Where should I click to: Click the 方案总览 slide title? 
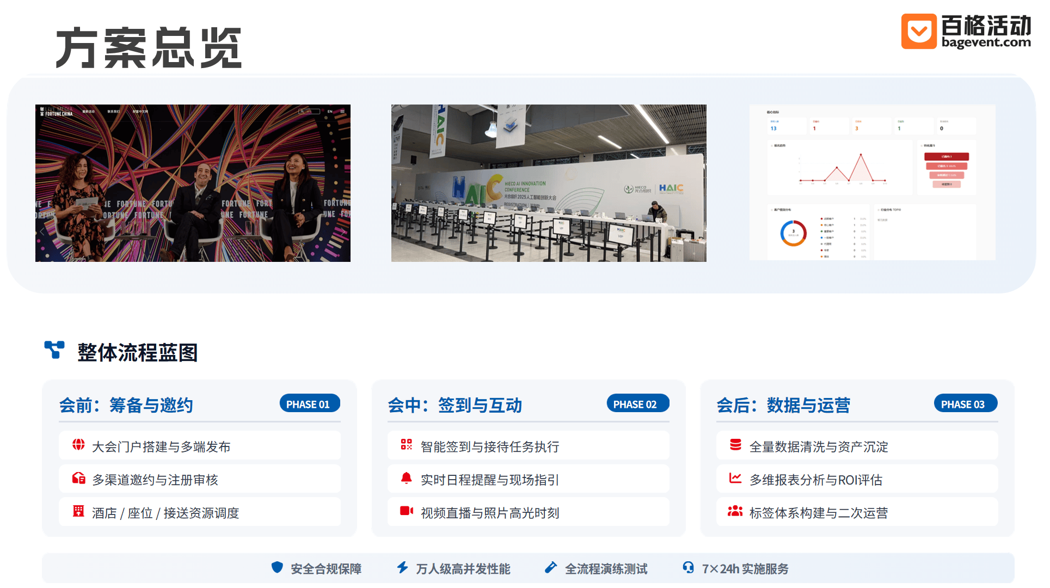(149, 48)
